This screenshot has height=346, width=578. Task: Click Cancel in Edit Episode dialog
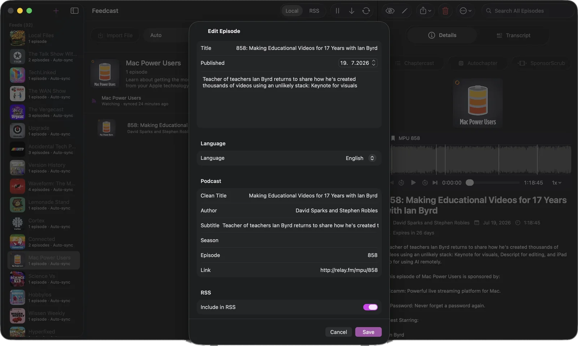pos(338,332)
